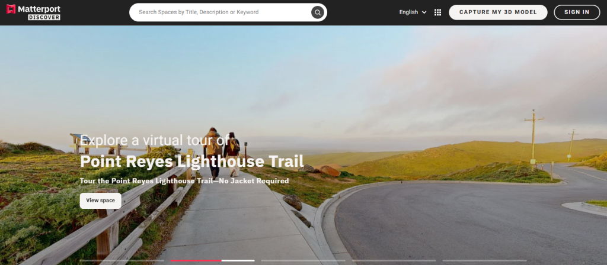Open the apps grid menu icon
The height and width of the screenshot is (265, 607).
coord(438,12)
